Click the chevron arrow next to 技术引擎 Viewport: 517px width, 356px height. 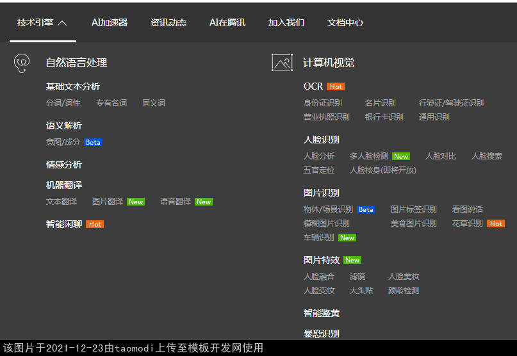pos(62,23)
